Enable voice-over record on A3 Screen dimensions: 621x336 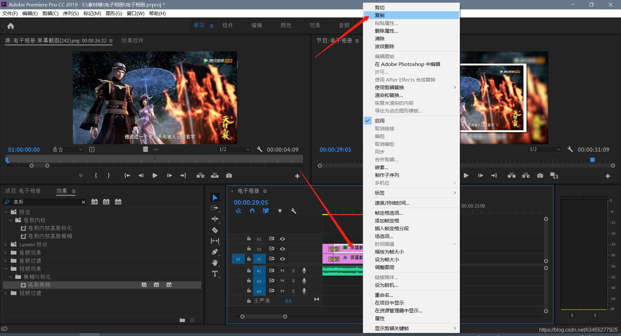pyautogui.click(x=304, y=291)
